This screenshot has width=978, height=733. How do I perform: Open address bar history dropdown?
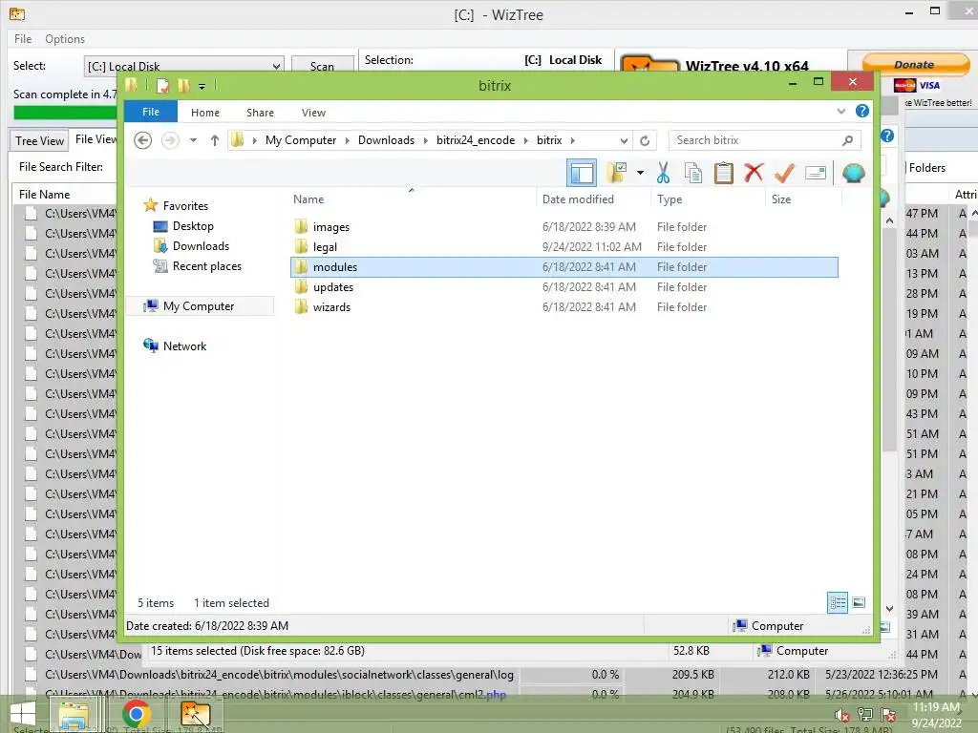[x=623, y=141]
